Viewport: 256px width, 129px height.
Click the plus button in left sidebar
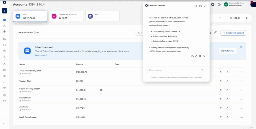point(4,11)
